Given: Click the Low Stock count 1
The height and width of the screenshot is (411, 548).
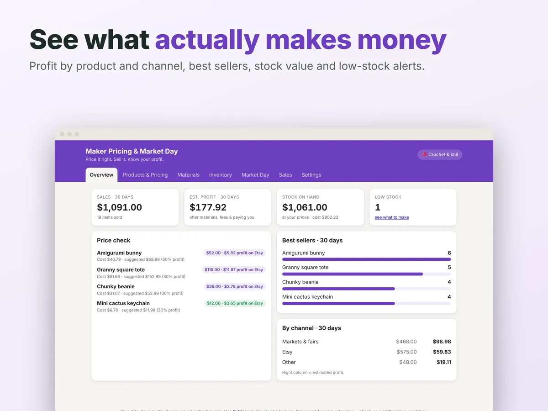Looking at the screenshot, I should (x=378, y=207).
